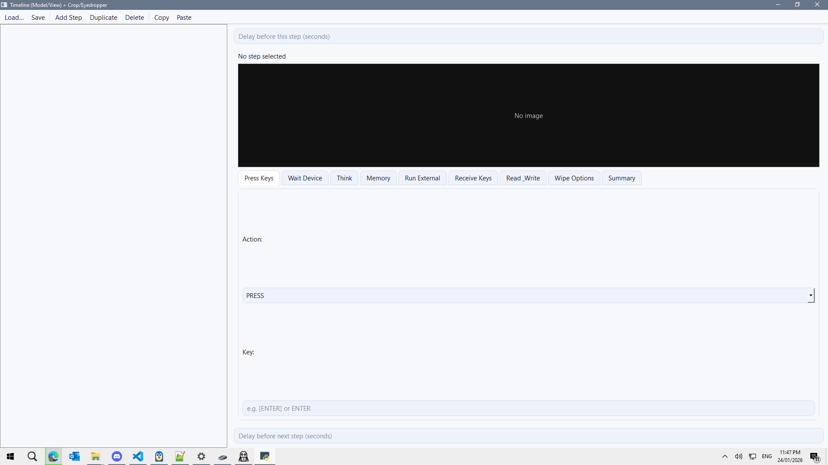Open the PRESS action dropdown
Image resolution: width=828 pixels, height=465 pixels.
(811, 295)
